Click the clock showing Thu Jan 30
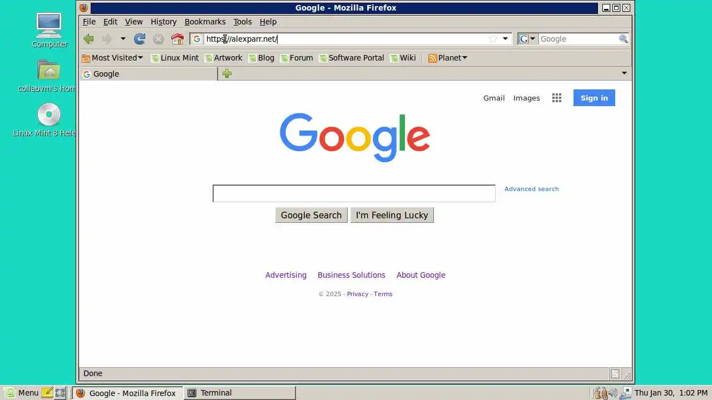This screenshot has height=400, width=712. coord(671,393)
